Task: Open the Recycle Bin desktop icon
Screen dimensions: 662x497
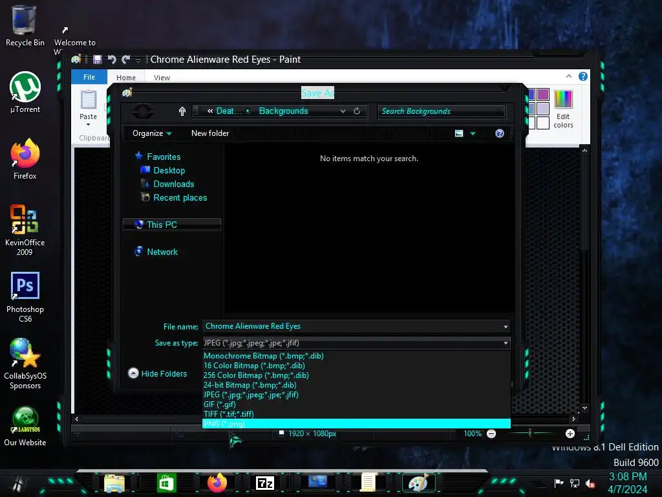Action: click(25, 25)
